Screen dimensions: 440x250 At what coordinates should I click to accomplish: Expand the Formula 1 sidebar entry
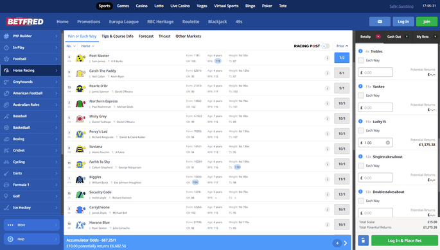[x=57, y=185]
